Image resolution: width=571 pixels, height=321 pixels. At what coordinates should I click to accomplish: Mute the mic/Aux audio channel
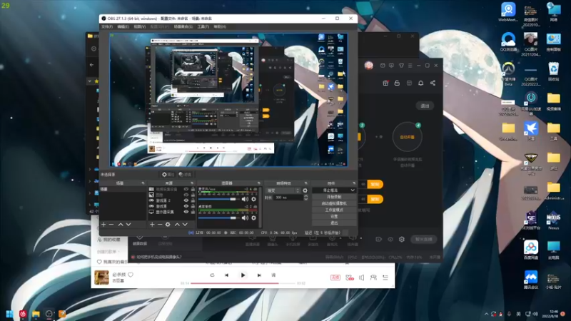[245, 199]
